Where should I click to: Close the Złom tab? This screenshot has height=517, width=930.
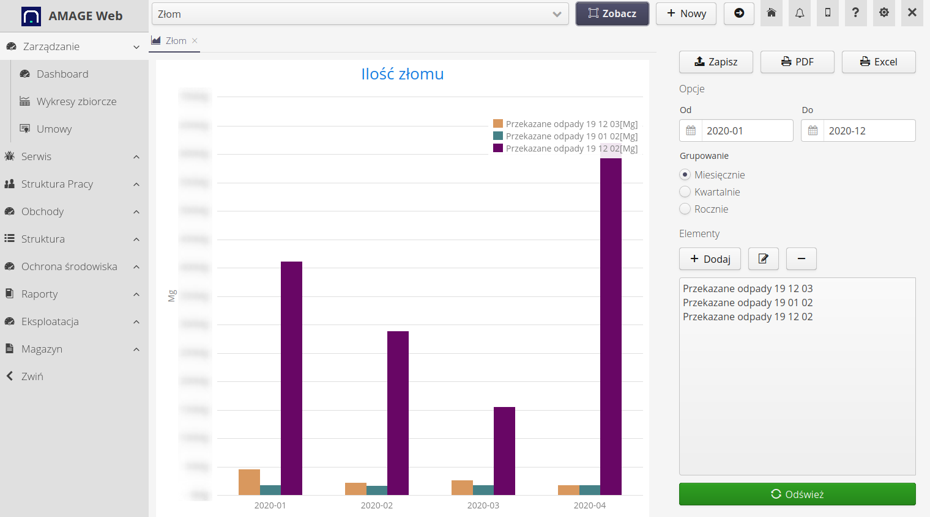[195, 41]
